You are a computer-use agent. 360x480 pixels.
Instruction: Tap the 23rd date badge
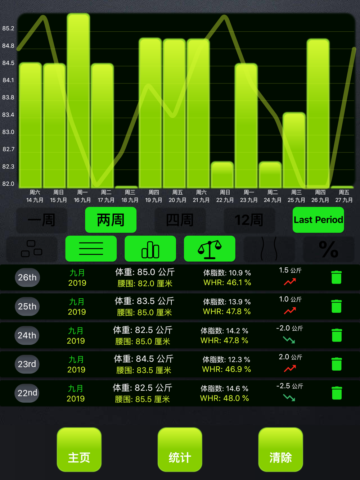pyautogui.click(x=27, y=364)
